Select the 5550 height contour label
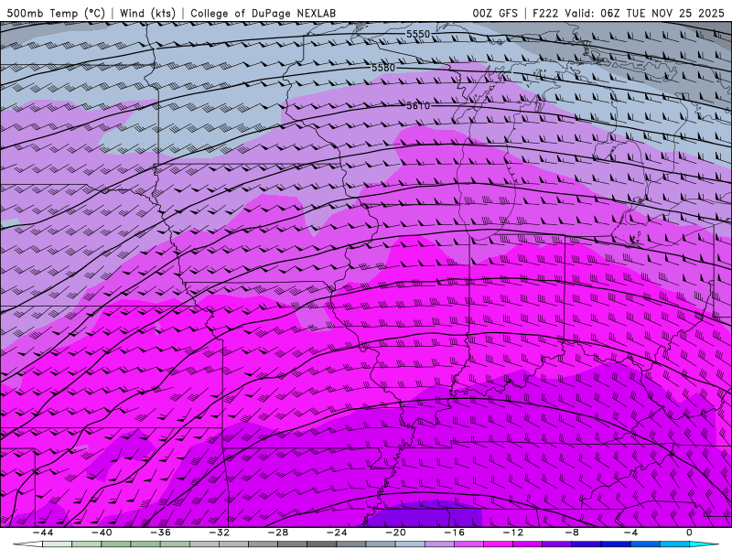Viewport: 732px width, 549px height. 418,34
